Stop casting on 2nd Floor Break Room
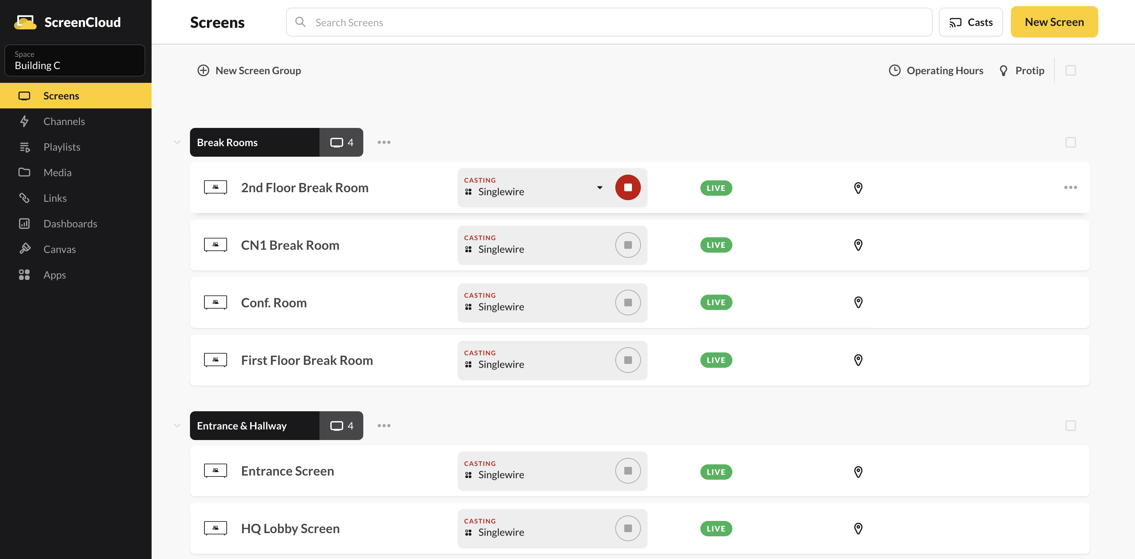1135x559 pixels. pos(627,187)
